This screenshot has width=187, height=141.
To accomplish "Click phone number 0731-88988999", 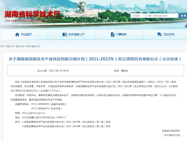I will pos(40,104).
